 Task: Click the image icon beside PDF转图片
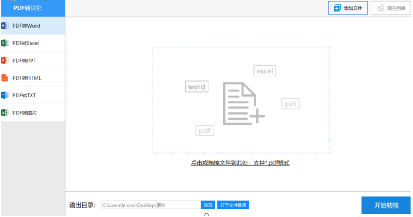[5, 112]
